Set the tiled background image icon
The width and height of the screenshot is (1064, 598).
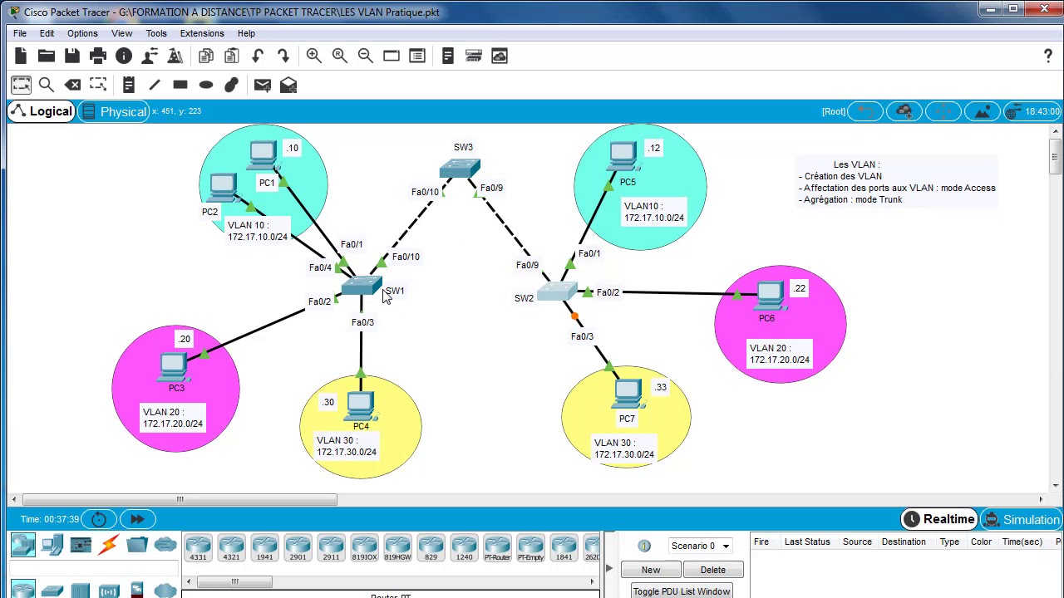[982, 111]
